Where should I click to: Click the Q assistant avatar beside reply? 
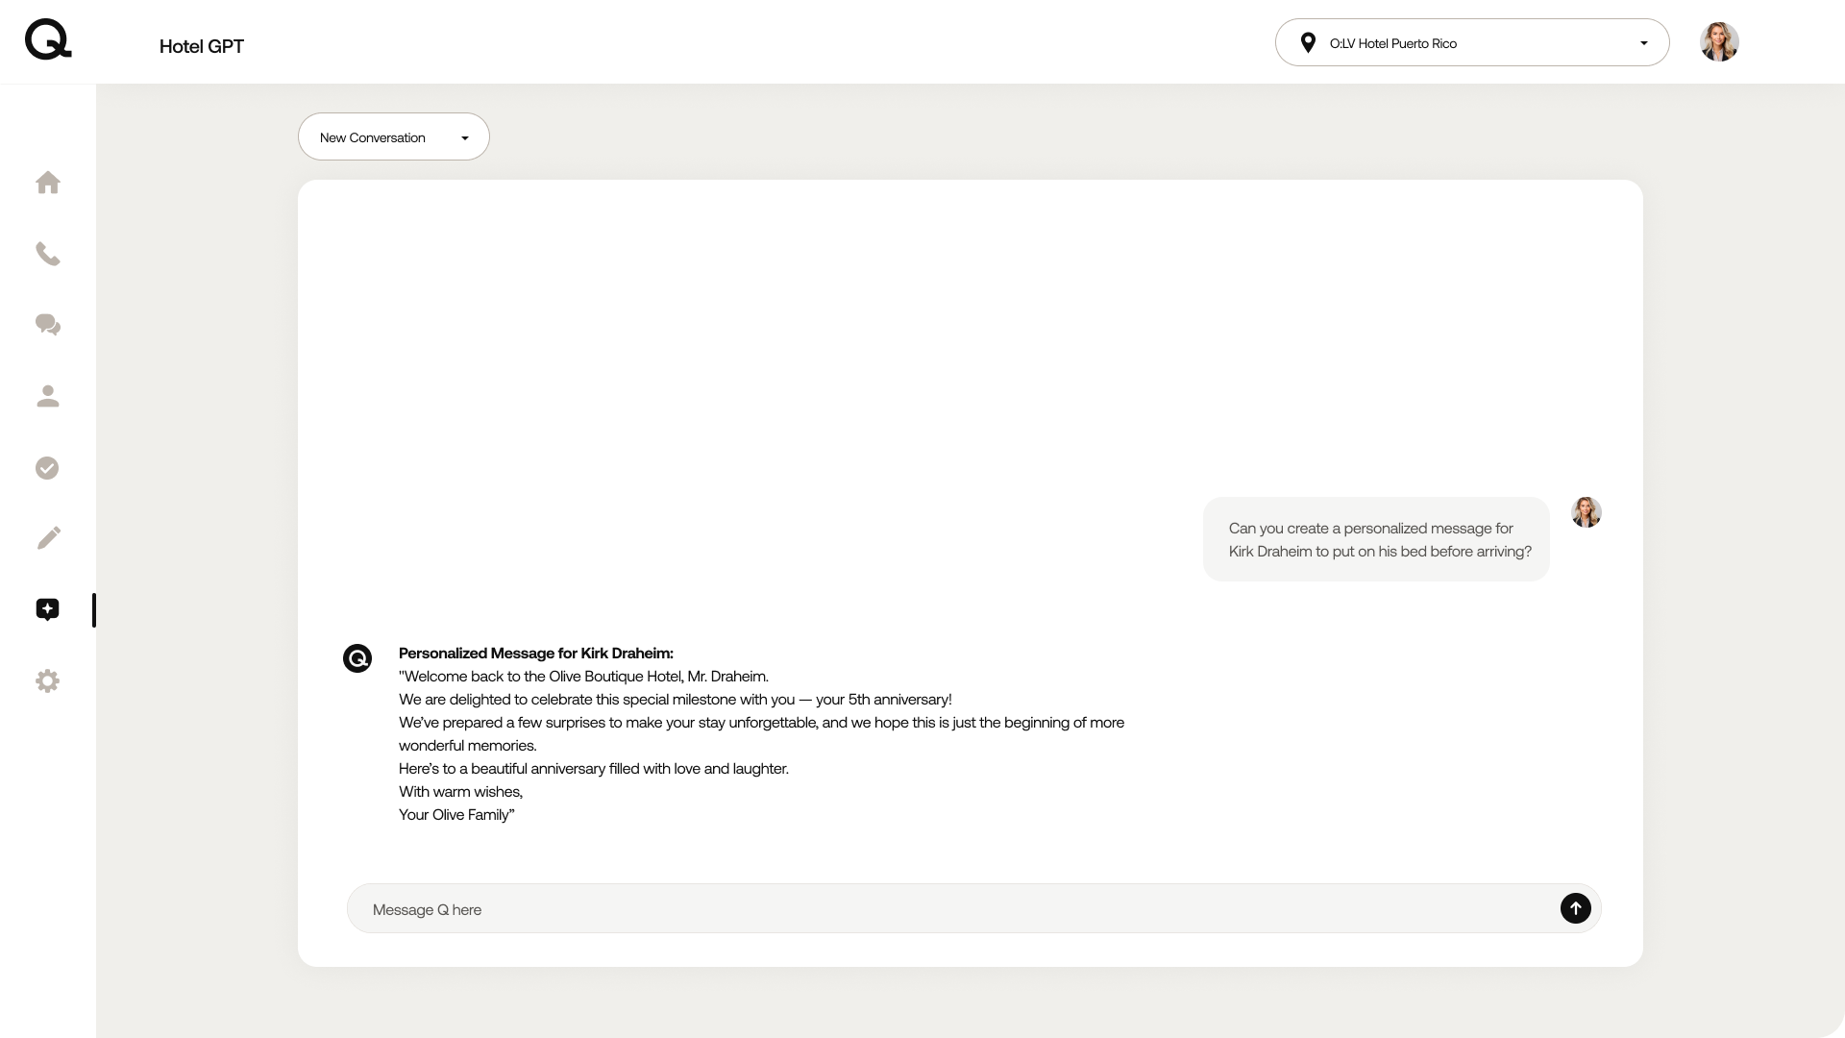(357, 658)
